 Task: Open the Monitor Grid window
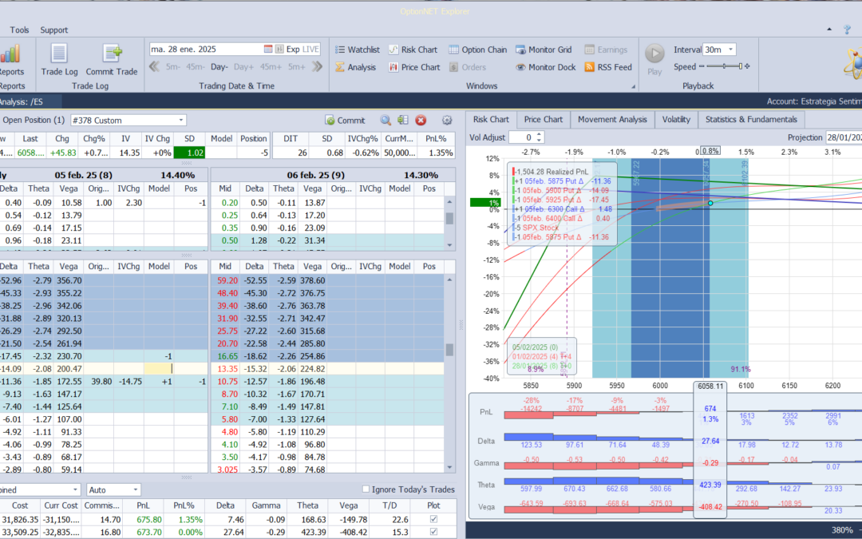pos(544,50)
